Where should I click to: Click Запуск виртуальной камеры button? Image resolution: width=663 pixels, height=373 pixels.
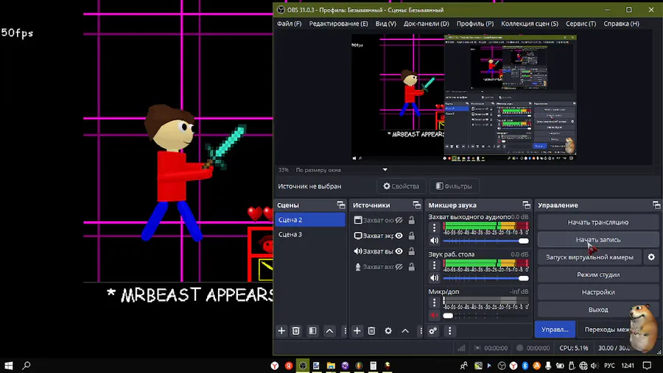tap(589, 257)
